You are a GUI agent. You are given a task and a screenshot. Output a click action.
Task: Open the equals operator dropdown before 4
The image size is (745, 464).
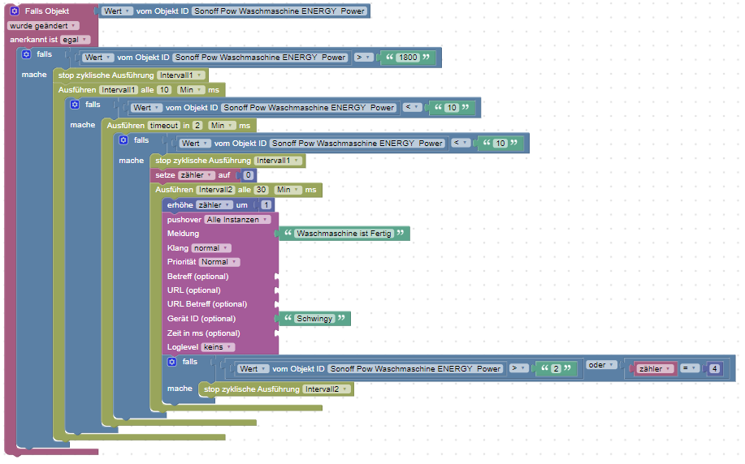(x=689, y=368)
